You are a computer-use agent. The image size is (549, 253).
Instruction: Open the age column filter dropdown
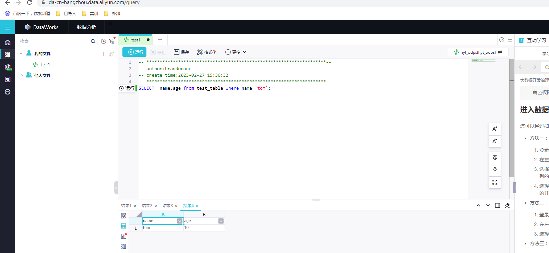221,221
